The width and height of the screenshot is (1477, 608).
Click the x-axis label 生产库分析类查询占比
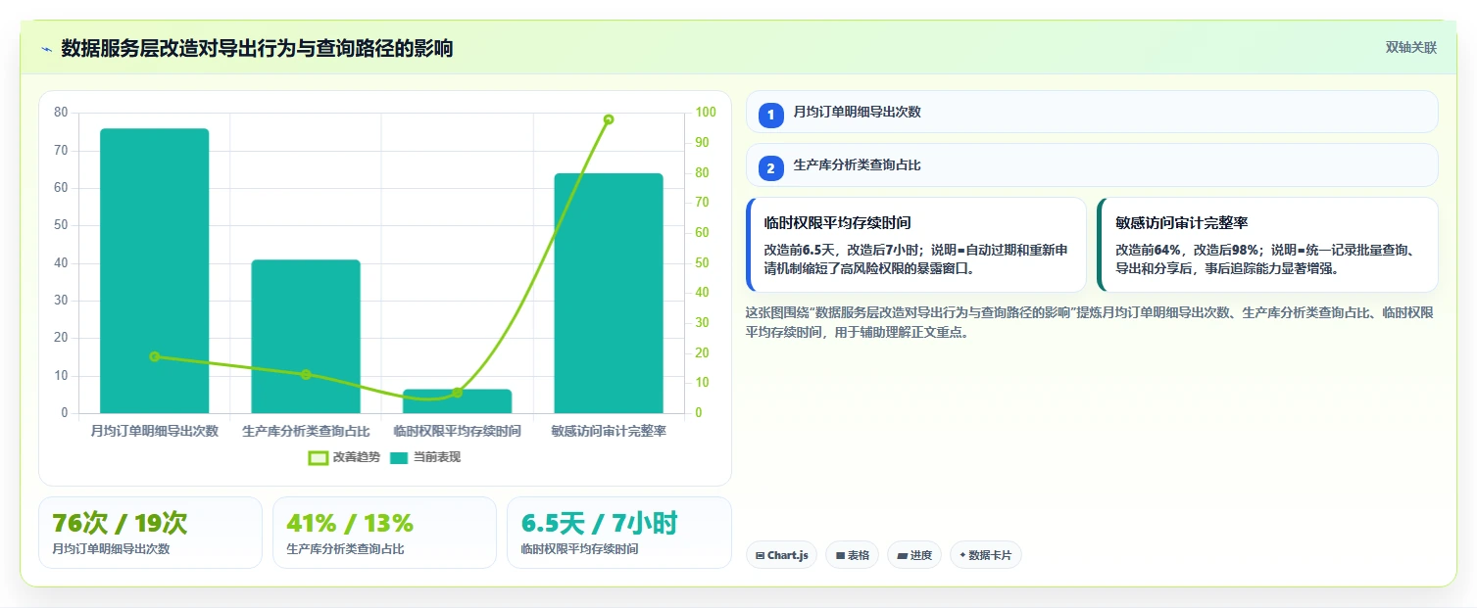[306, 431]
